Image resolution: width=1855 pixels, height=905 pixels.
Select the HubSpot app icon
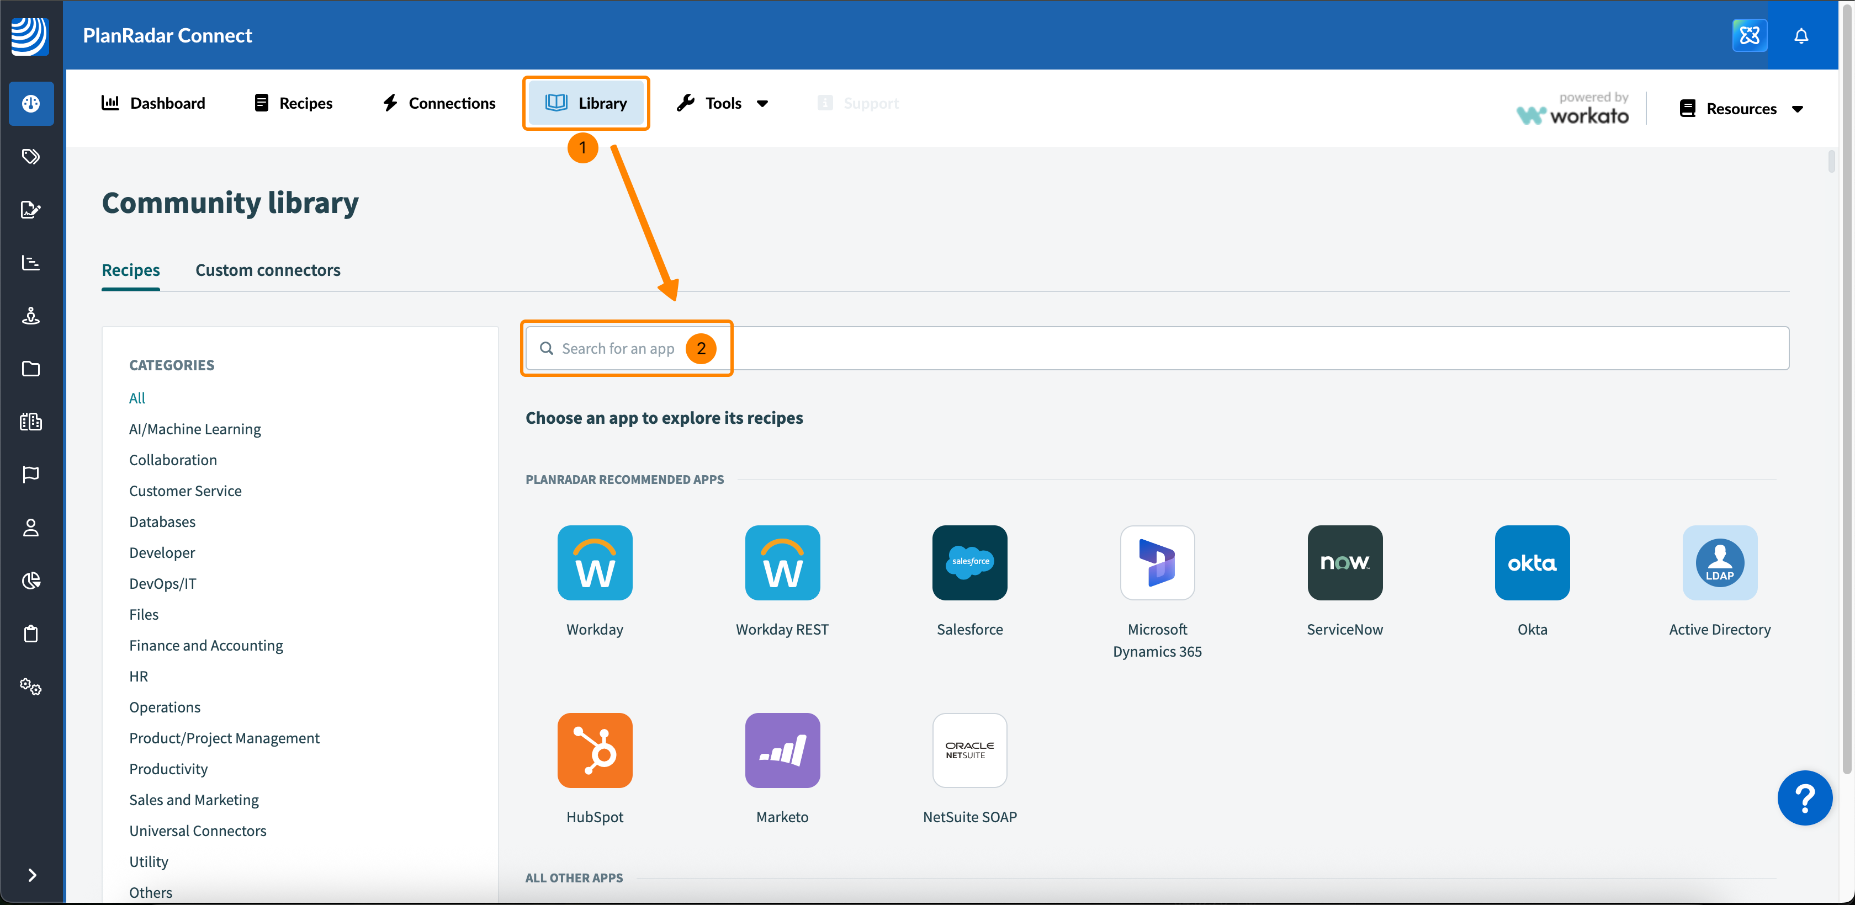click(x=594, y=750)
